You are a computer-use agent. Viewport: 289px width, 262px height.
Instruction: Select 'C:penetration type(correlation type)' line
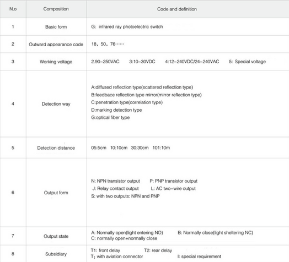pyautogui.click(x=127, y=102)
